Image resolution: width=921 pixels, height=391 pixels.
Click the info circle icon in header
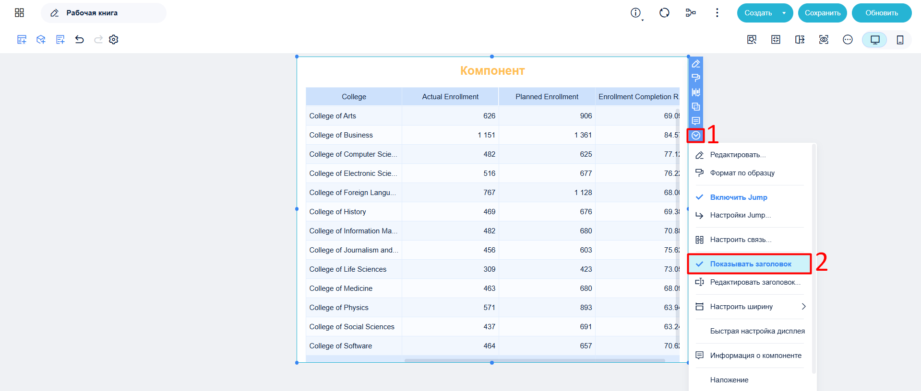[635, 13]
